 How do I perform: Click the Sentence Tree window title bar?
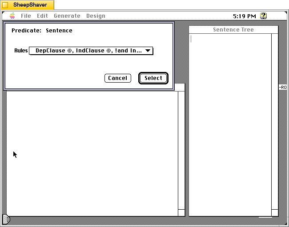(233, 30)
